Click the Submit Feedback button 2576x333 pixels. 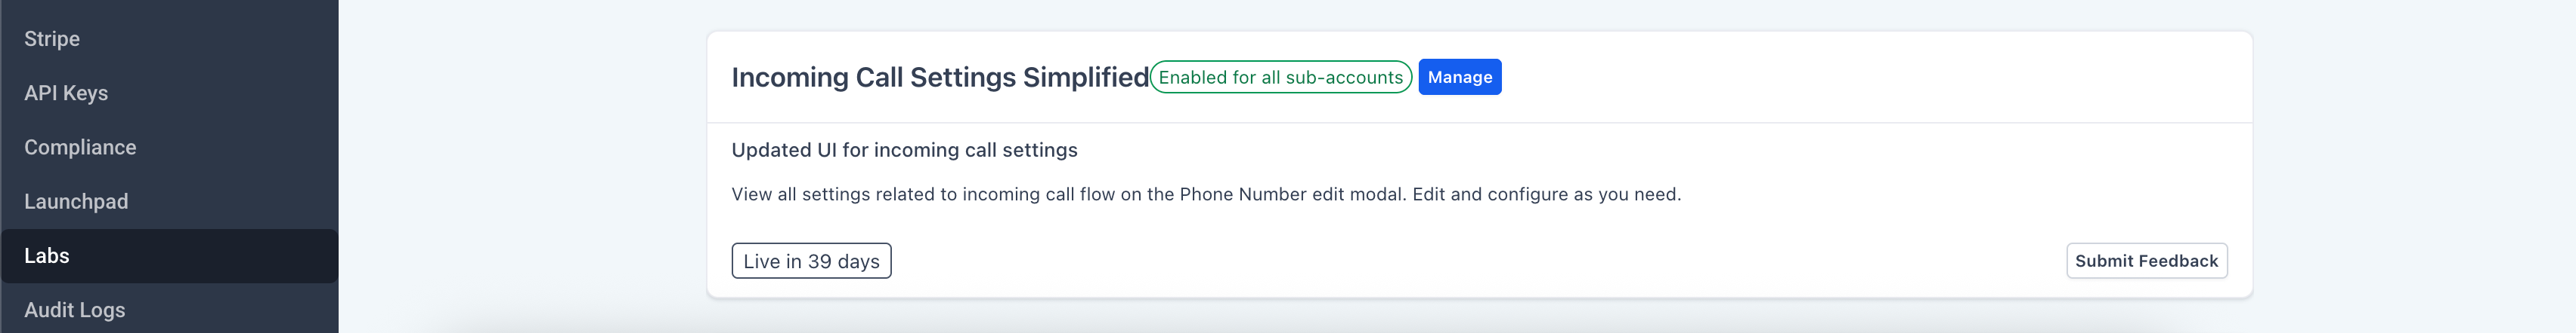click(x=2146, y=261)
